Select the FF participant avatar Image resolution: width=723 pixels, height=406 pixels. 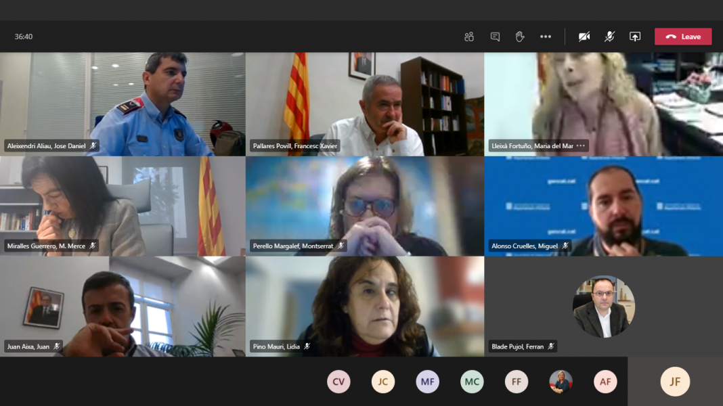(x=517, y=382)
